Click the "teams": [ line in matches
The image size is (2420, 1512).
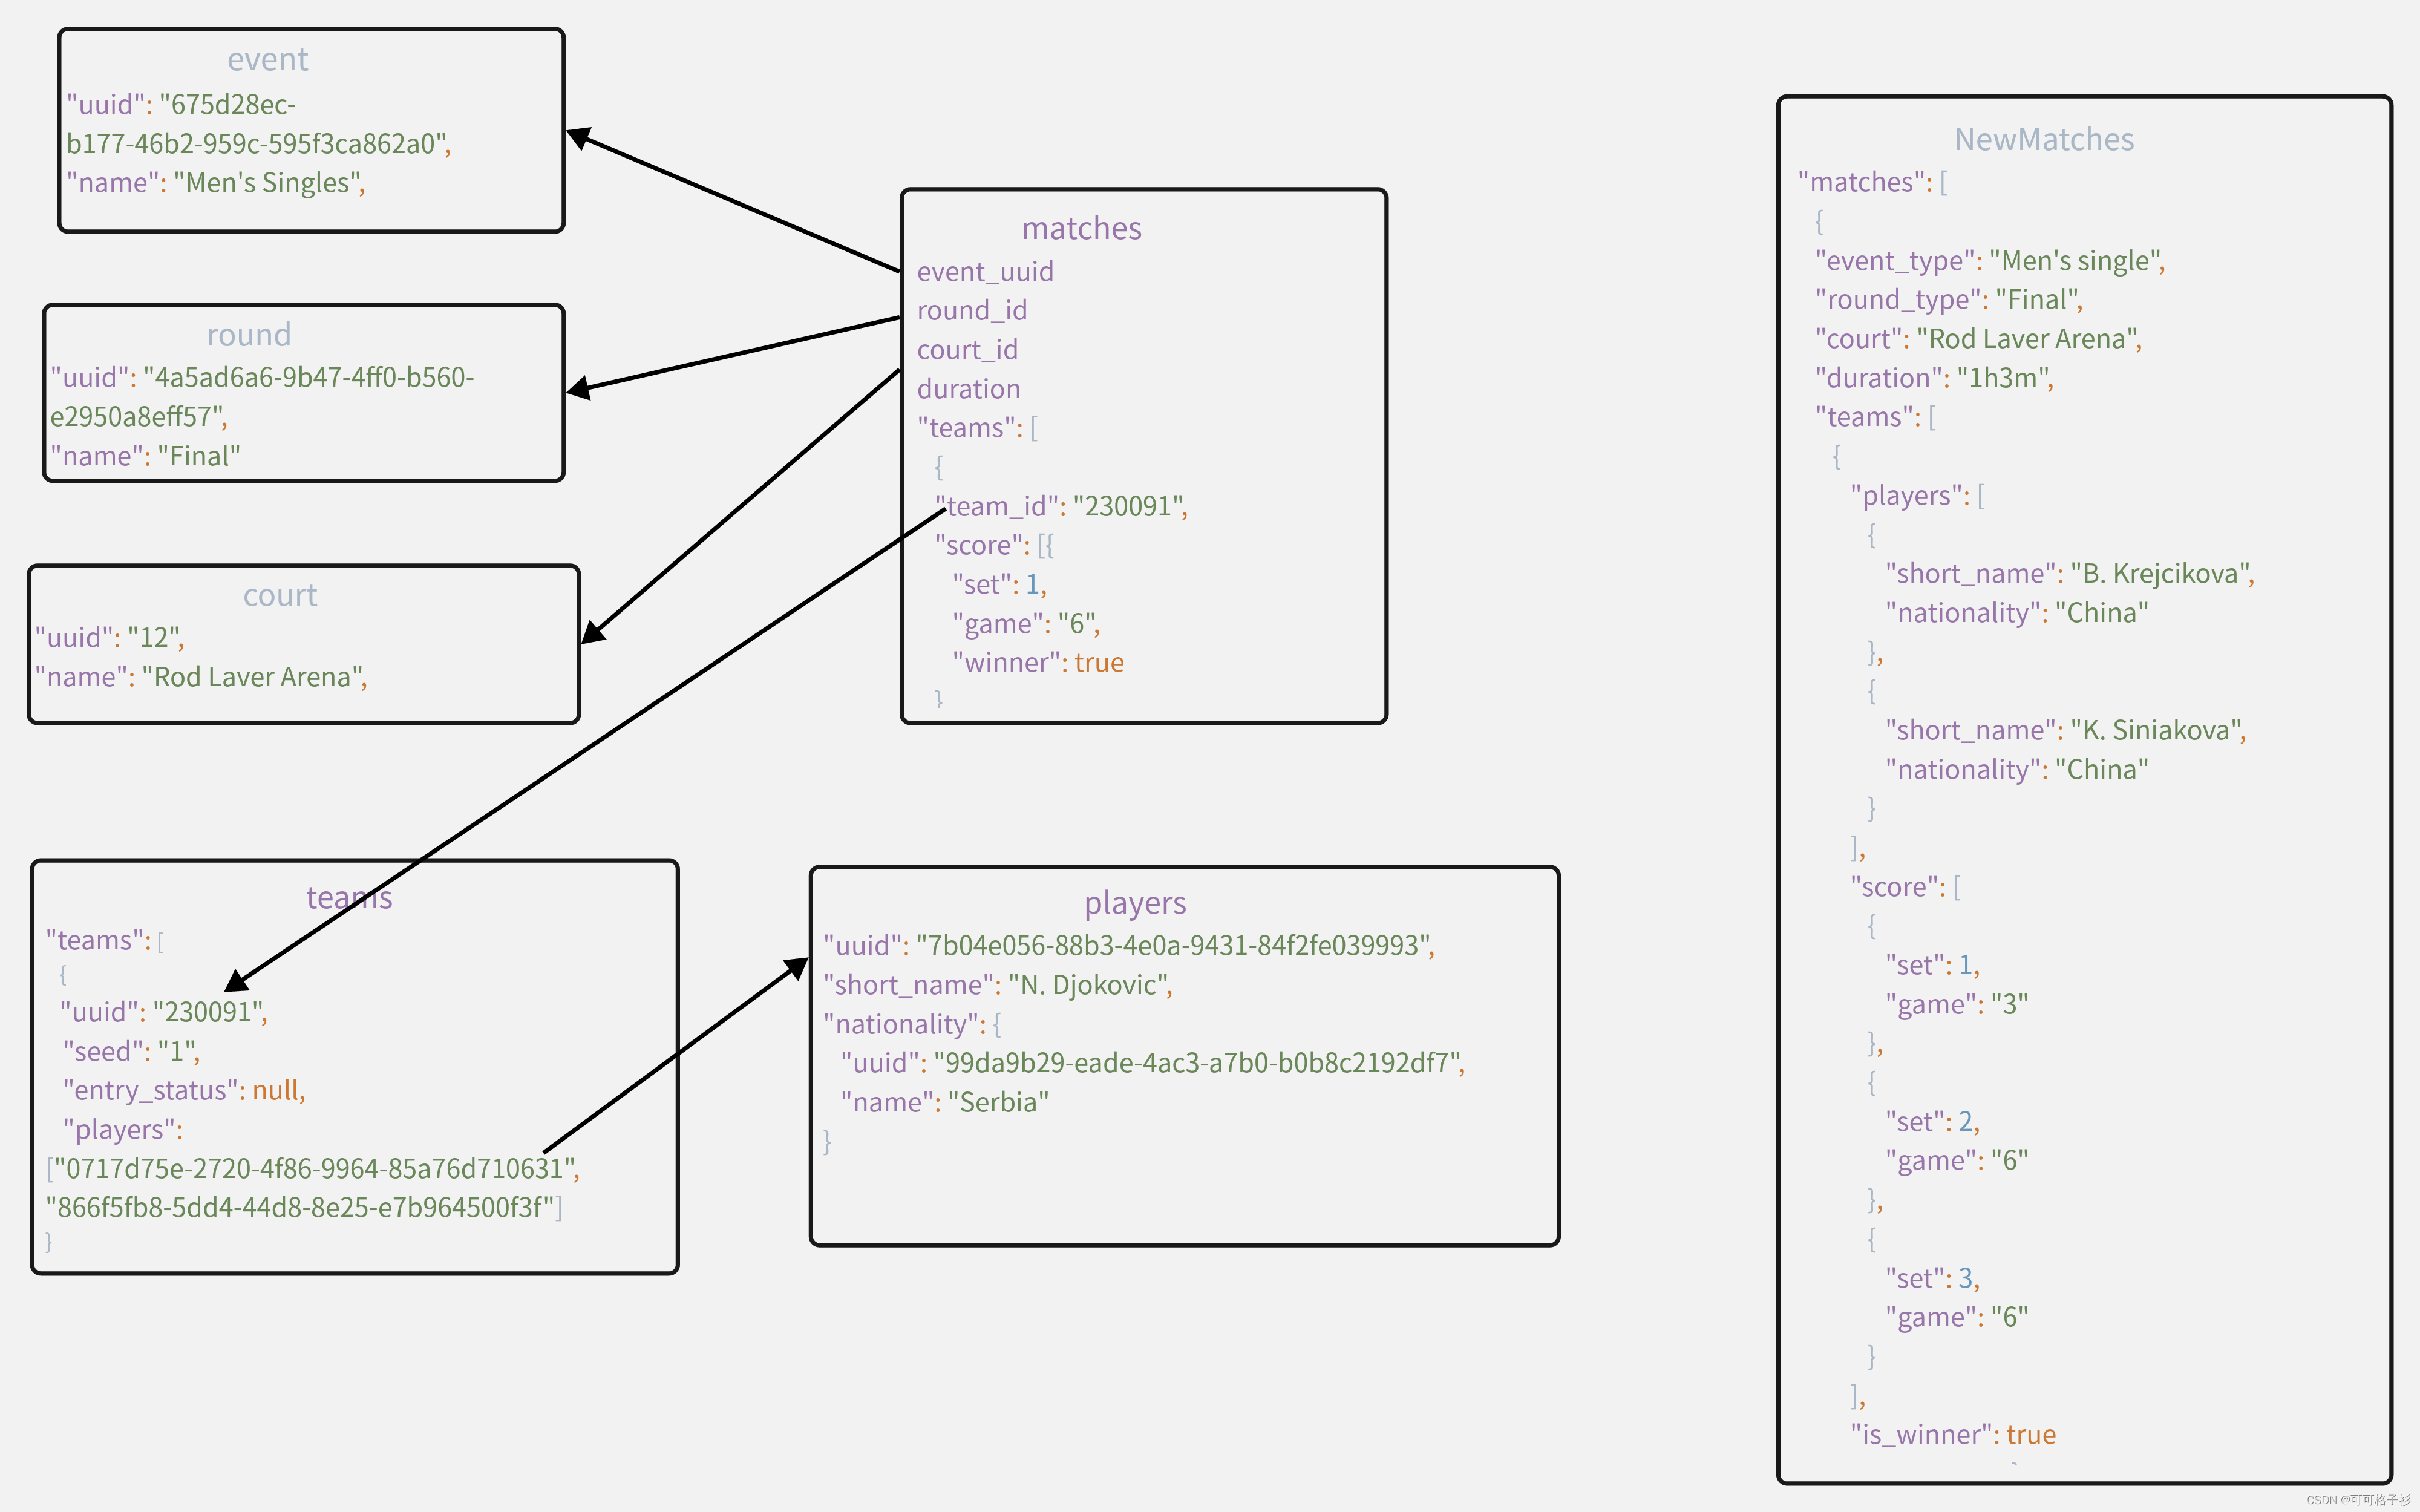tap(978, 428)
